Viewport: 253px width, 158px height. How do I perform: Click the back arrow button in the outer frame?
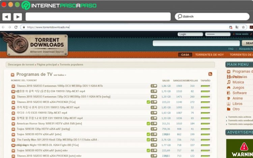(6, 17)
